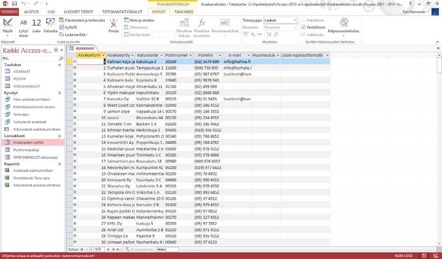Add a Päivämäärä ja kellonaika field
This screenshot has height=259, width=442.
82,20
